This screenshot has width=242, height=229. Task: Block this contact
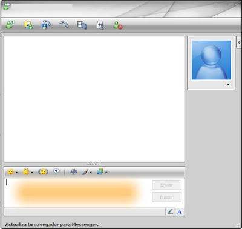[118, 25]
